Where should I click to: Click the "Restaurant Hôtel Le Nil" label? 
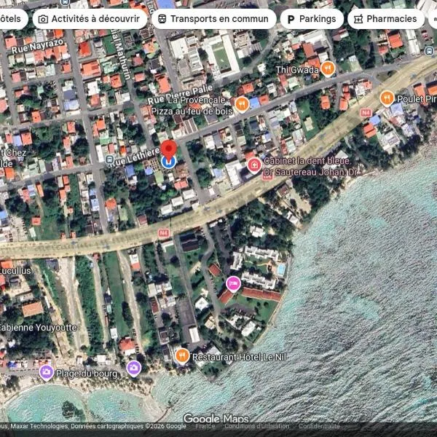click(x=240, y=357)
